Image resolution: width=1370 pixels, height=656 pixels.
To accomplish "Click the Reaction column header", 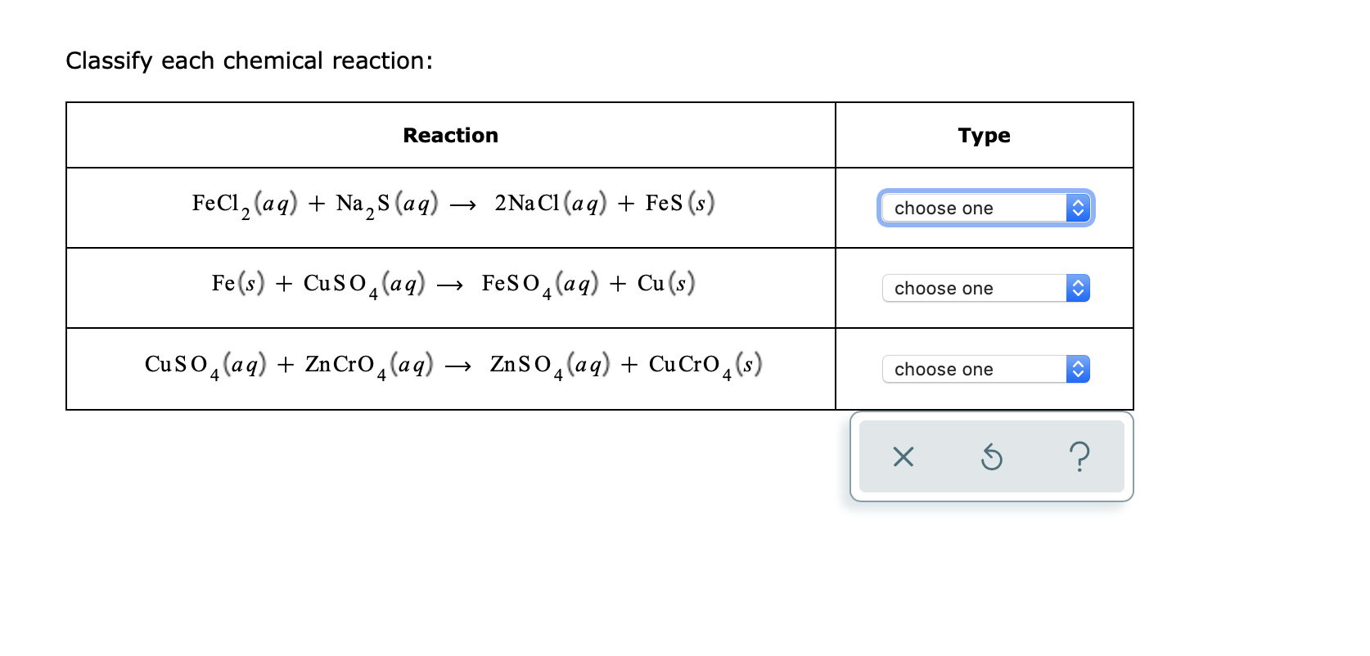I will click(x=450, y=135).
